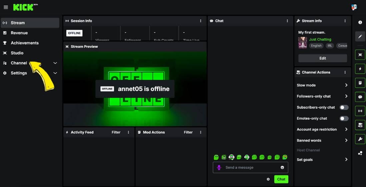This screenshot has width=366, height=187.
Task: Select Stream in the sidebar
Action: (30, 23)
